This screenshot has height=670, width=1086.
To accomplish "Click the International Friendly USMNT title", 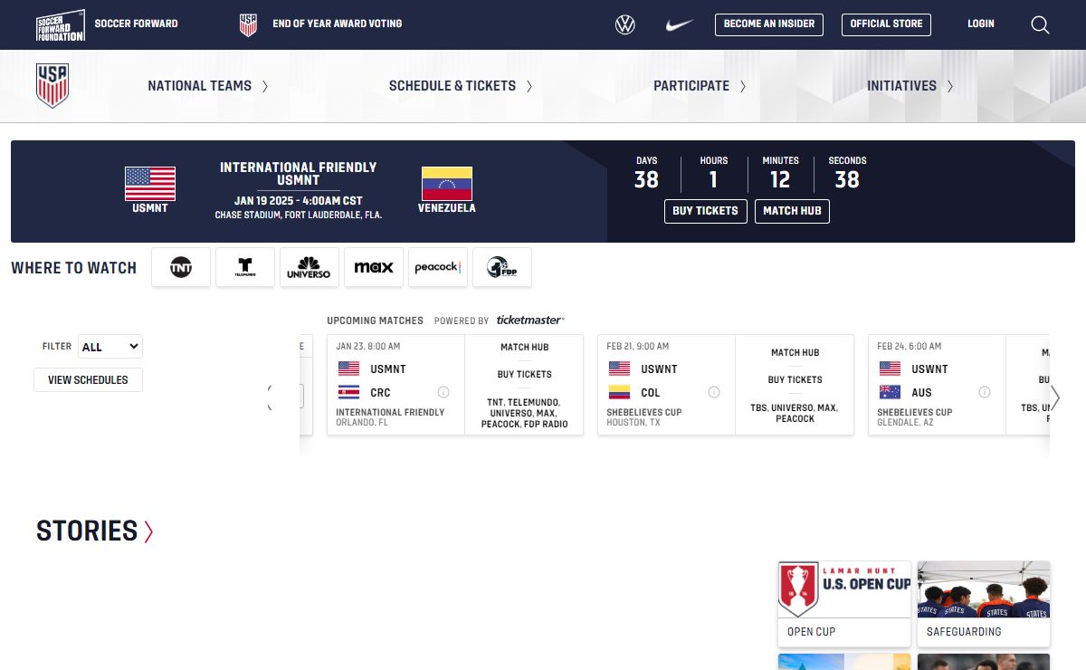I will (299, 174).
